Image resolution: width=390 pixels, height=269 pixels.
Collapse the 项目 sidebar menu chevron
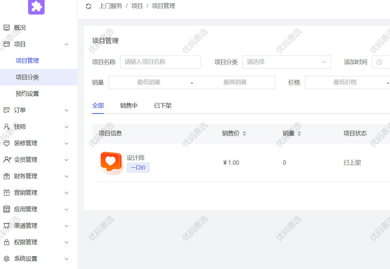(66, 44)
